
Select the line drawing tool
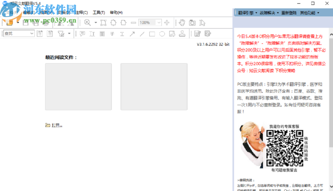[x=142, y=33]
